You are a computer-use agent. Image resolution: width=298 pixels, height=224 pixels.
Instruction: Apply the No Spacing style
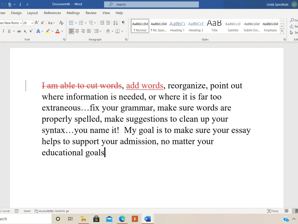pos(159,26)
